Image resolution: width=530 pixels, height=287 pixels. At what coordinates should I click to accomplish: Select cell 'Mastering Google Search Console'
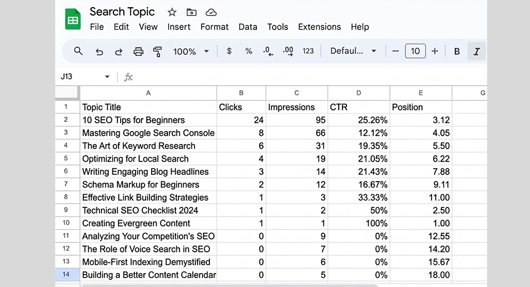click(x=148, y=133)
